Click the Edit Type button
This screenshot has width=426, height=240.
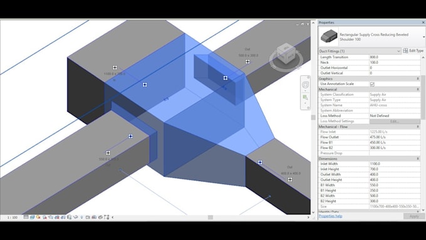(x=413, y=51)
